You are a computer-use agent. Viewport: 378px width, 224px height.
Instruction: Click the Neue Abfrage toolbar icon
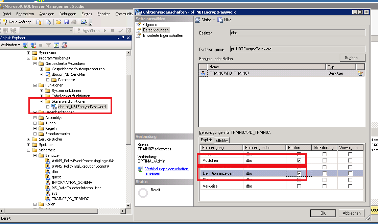pos(17,22)
